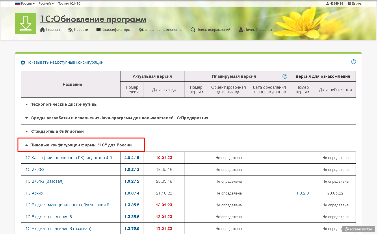
Task: Click the green download logo icon
Action: [25, 23]
